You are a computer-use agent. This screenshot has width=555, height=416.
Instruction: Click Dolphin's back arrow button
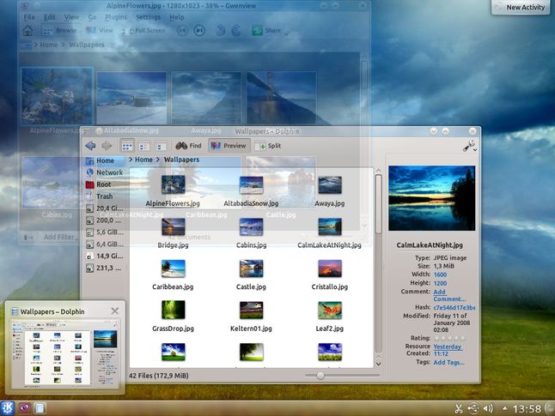(90, 146)
